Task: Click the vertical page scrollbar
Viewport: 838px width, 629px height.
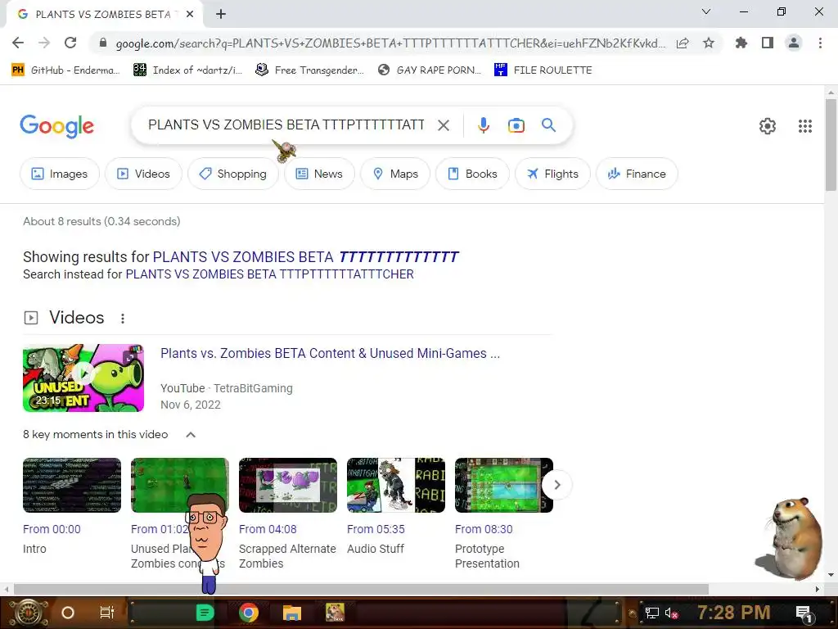Action: tap(831, 144)
